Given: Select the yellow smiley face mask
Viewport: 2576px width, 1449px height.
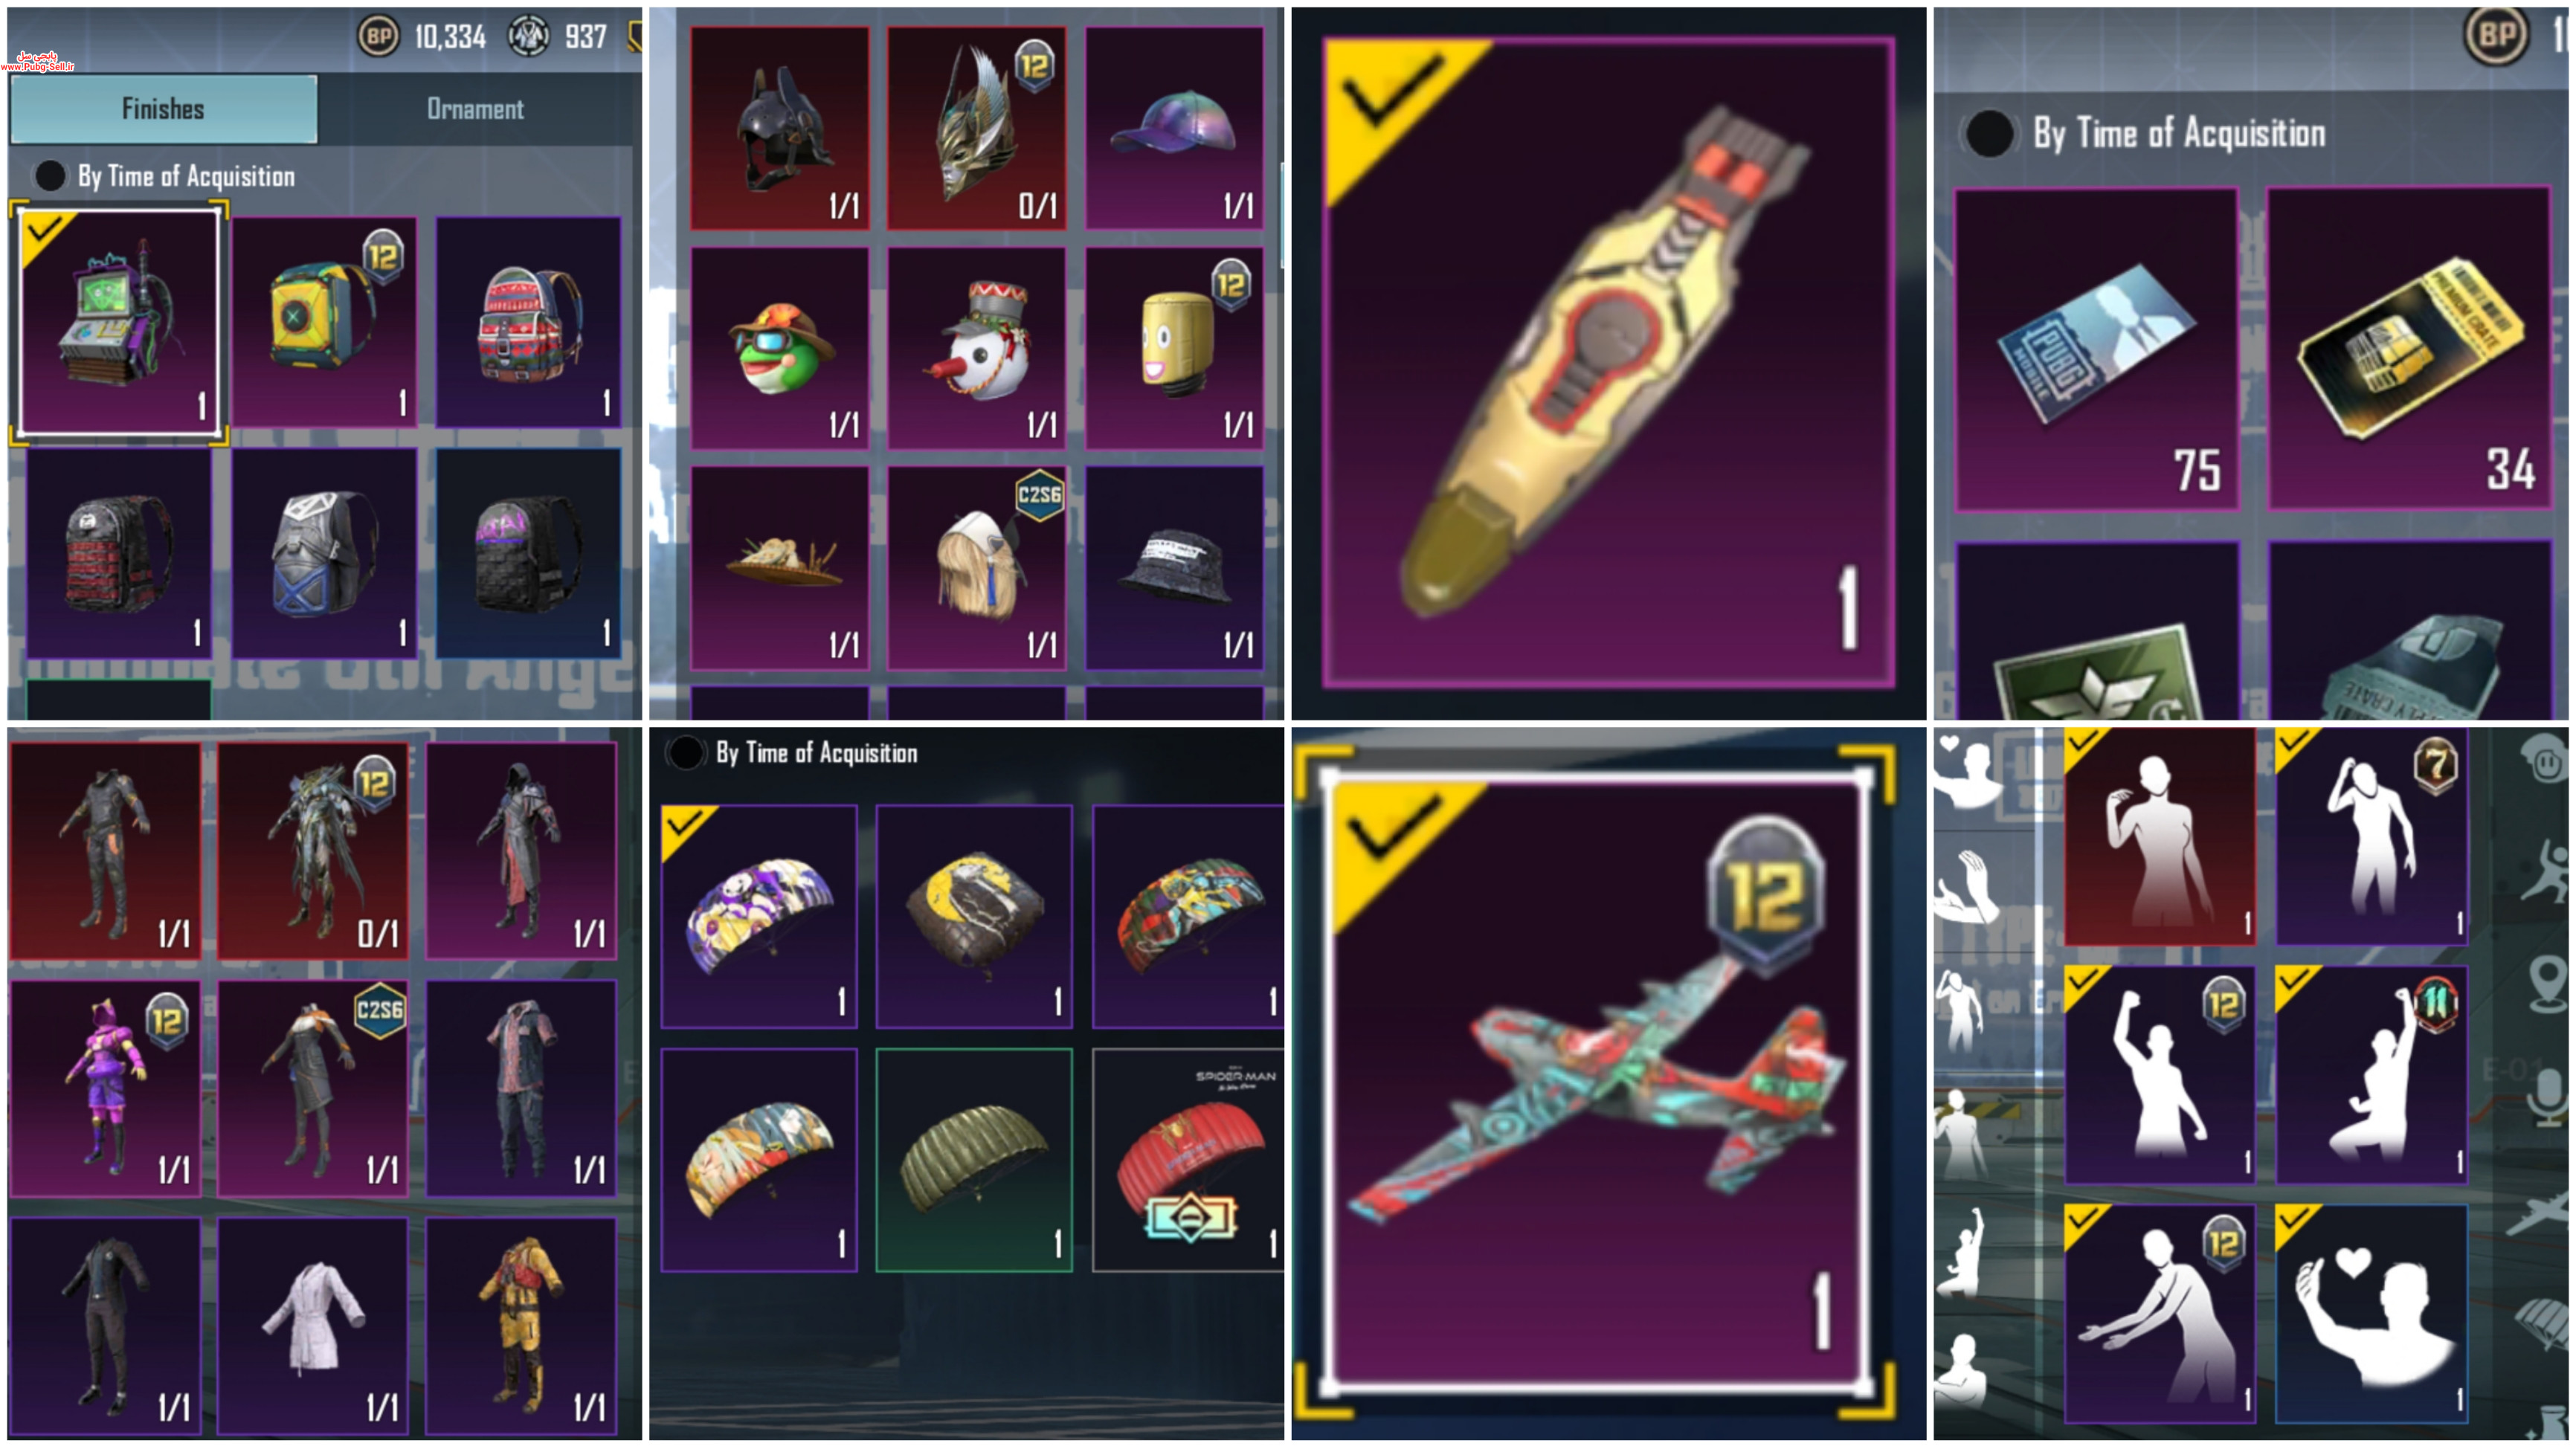Looking at the screenshot, I should [x=1174, y=347].
